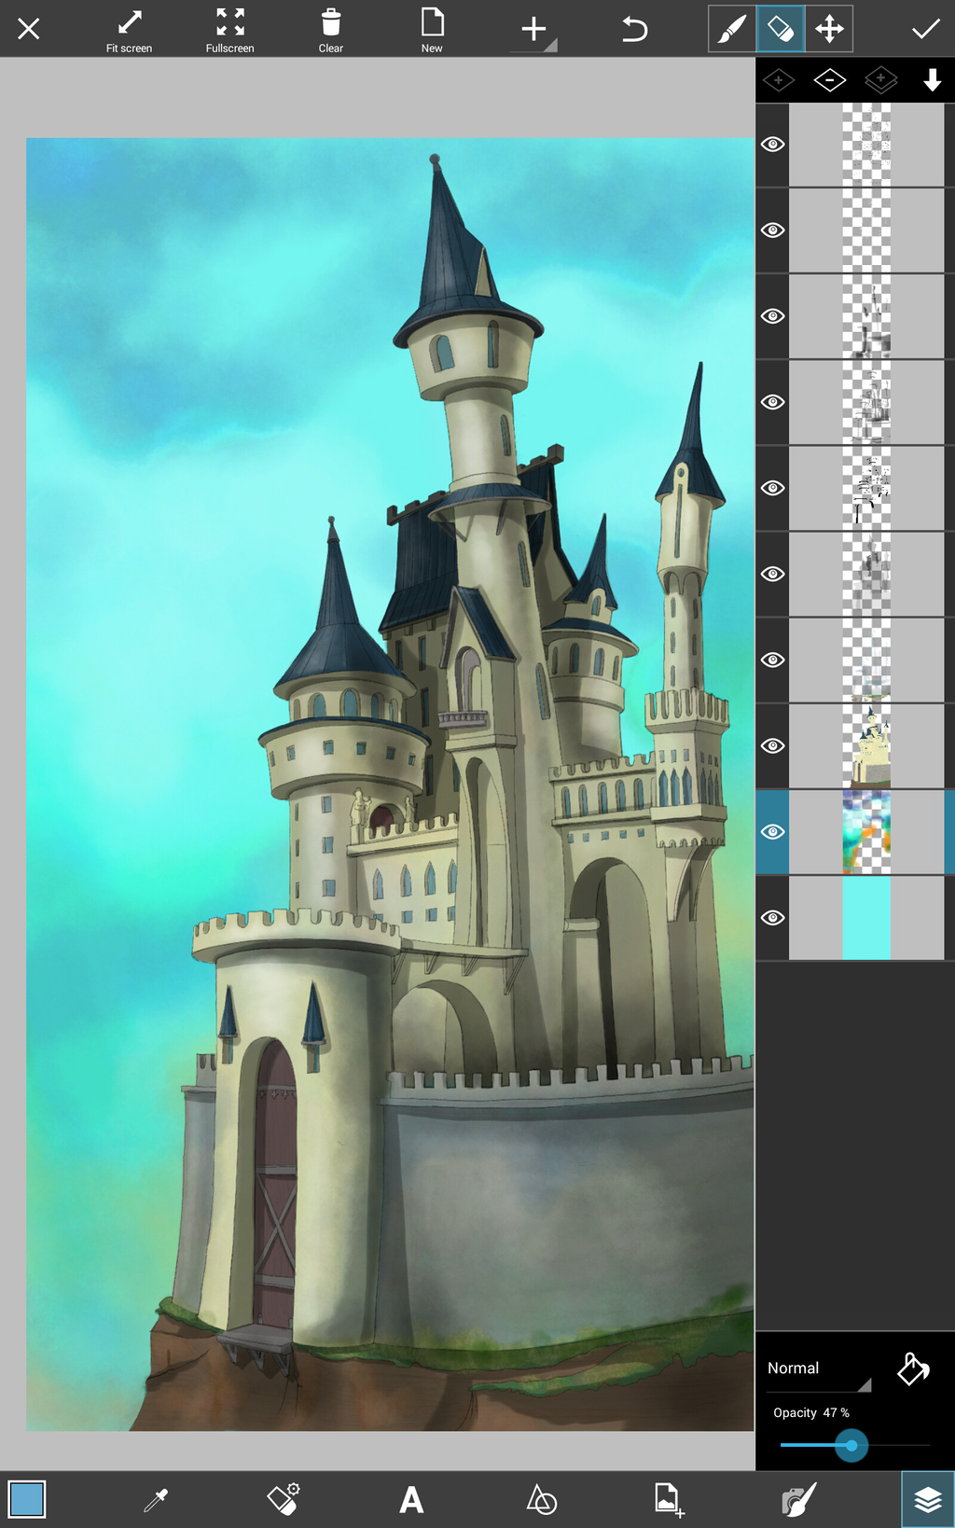This screenshot has width=955, height=1528.
Task: Delete the selected layer with minus icon
Action: [x=829, y=81]
